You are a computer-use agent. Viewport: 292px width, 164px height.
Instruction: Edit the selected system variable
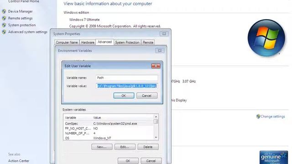pos(125,147)
